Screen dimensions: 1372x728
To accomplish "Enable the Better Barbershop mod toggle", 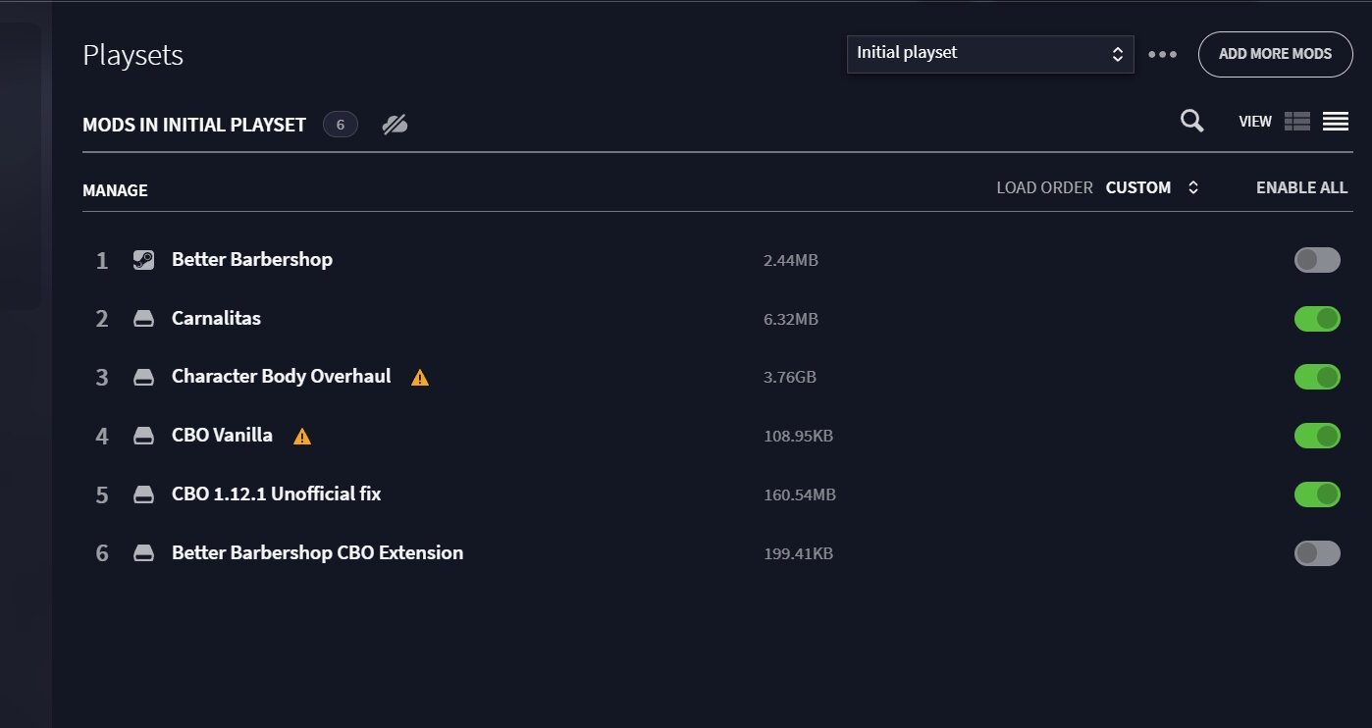I will pos(1317,260).
